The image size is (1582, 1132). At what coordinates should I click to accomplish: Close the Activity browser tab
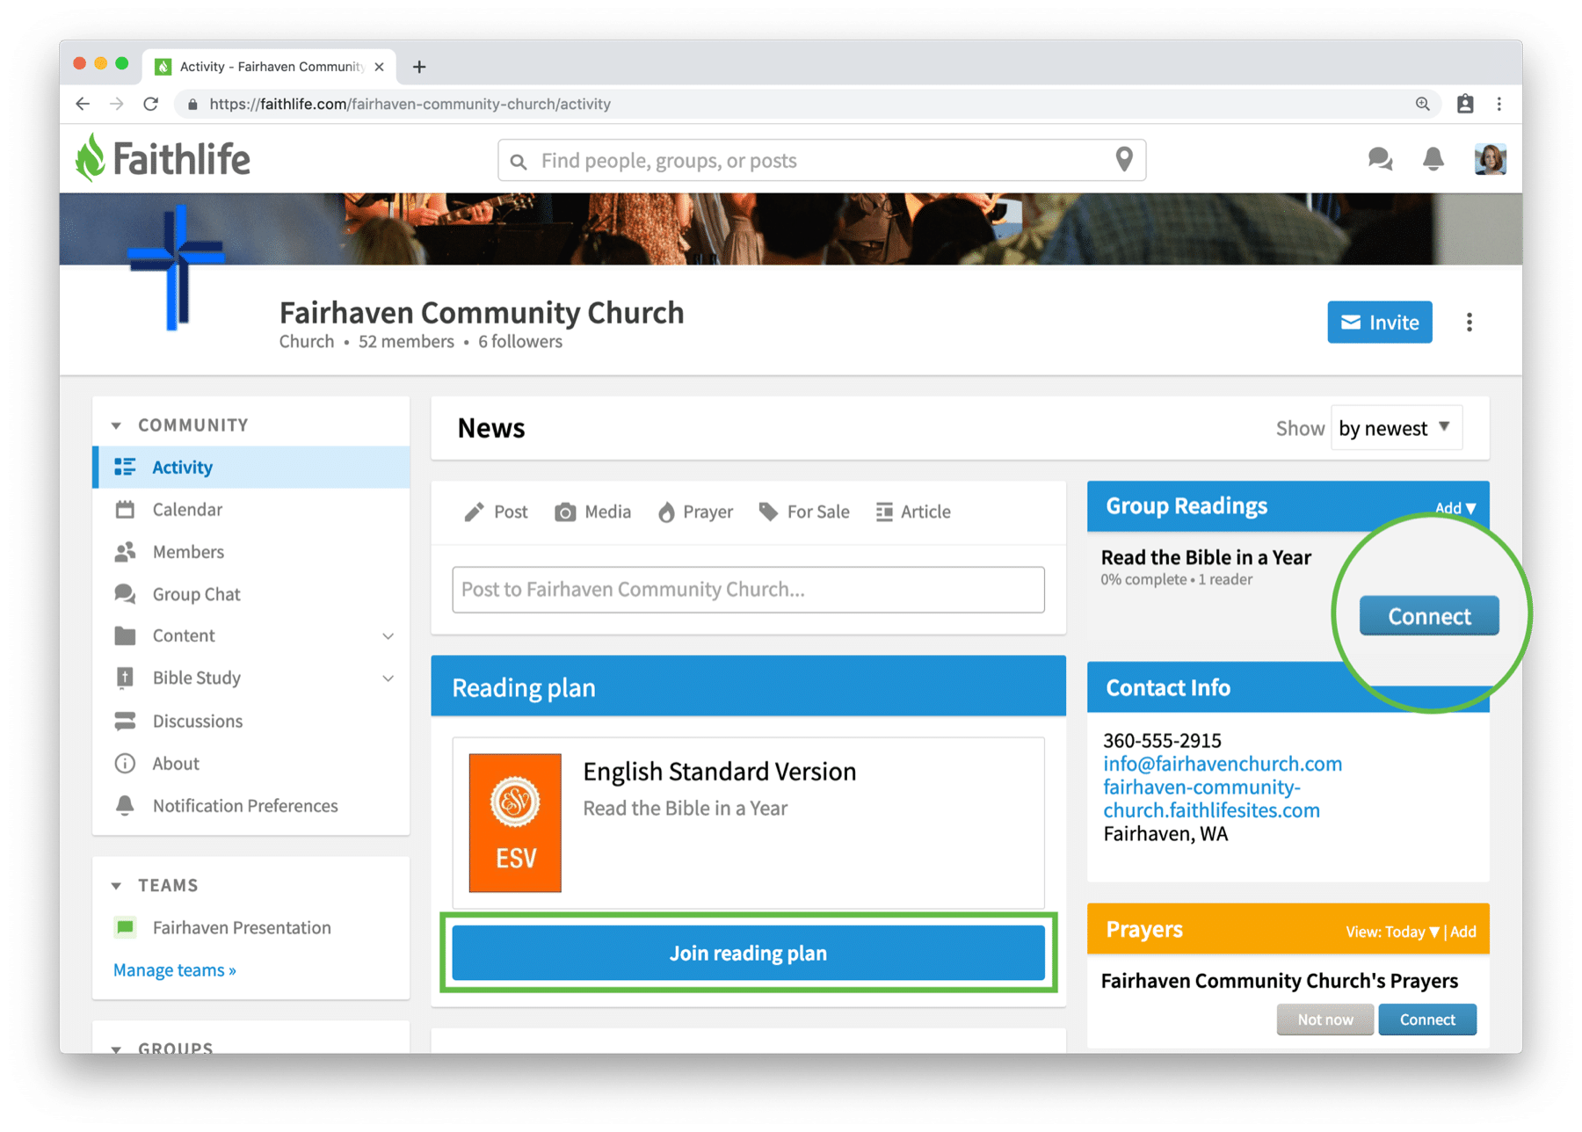[x=379, y=67]
